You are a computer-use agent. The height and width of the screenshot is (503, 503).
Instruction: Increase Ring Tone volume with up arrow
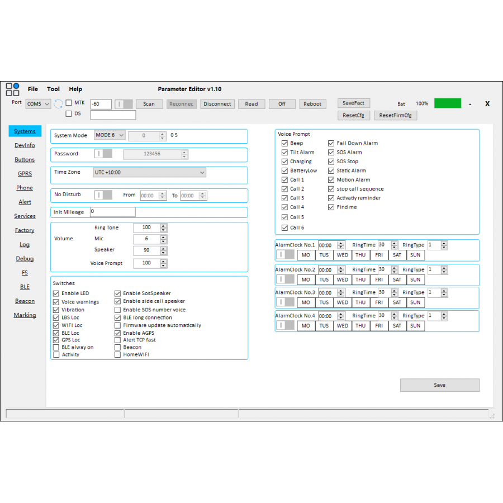coord(163,226)
